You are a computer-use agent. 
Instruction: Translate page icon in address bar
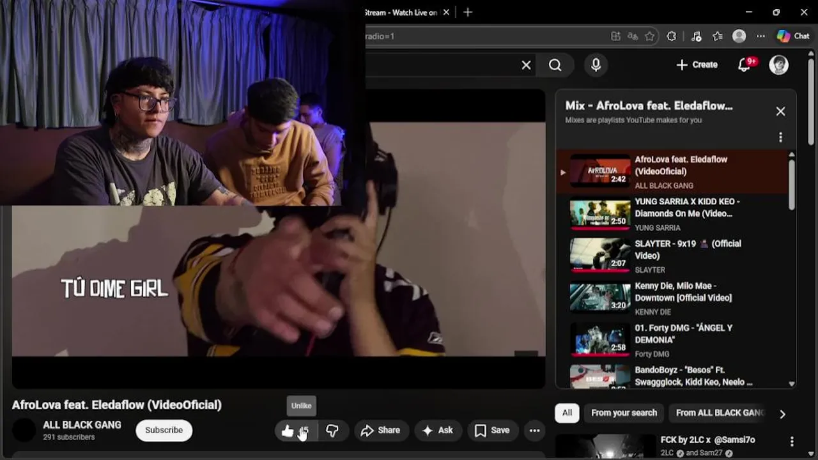(x=633, y=36)
